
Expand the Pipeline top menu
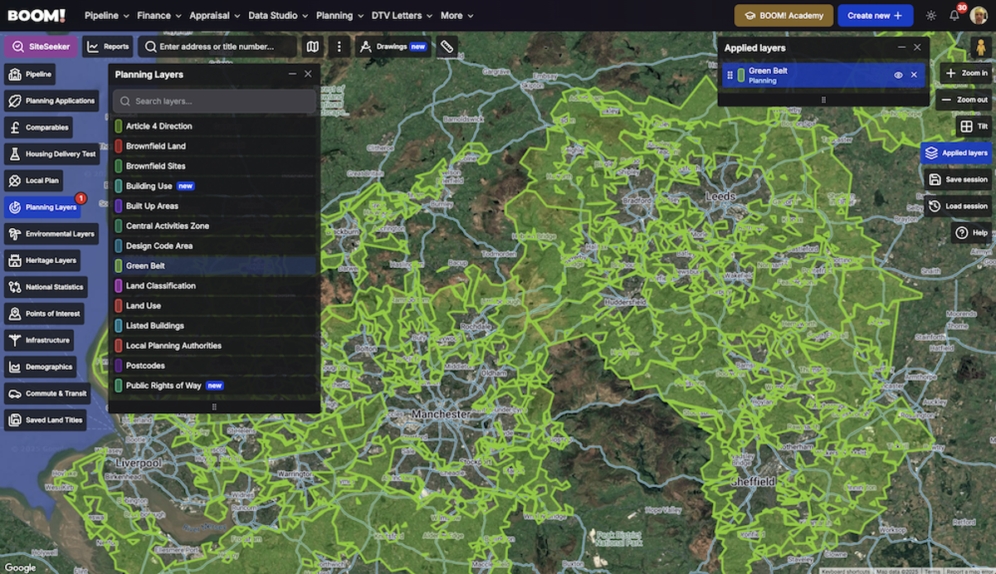click(107, 15)
